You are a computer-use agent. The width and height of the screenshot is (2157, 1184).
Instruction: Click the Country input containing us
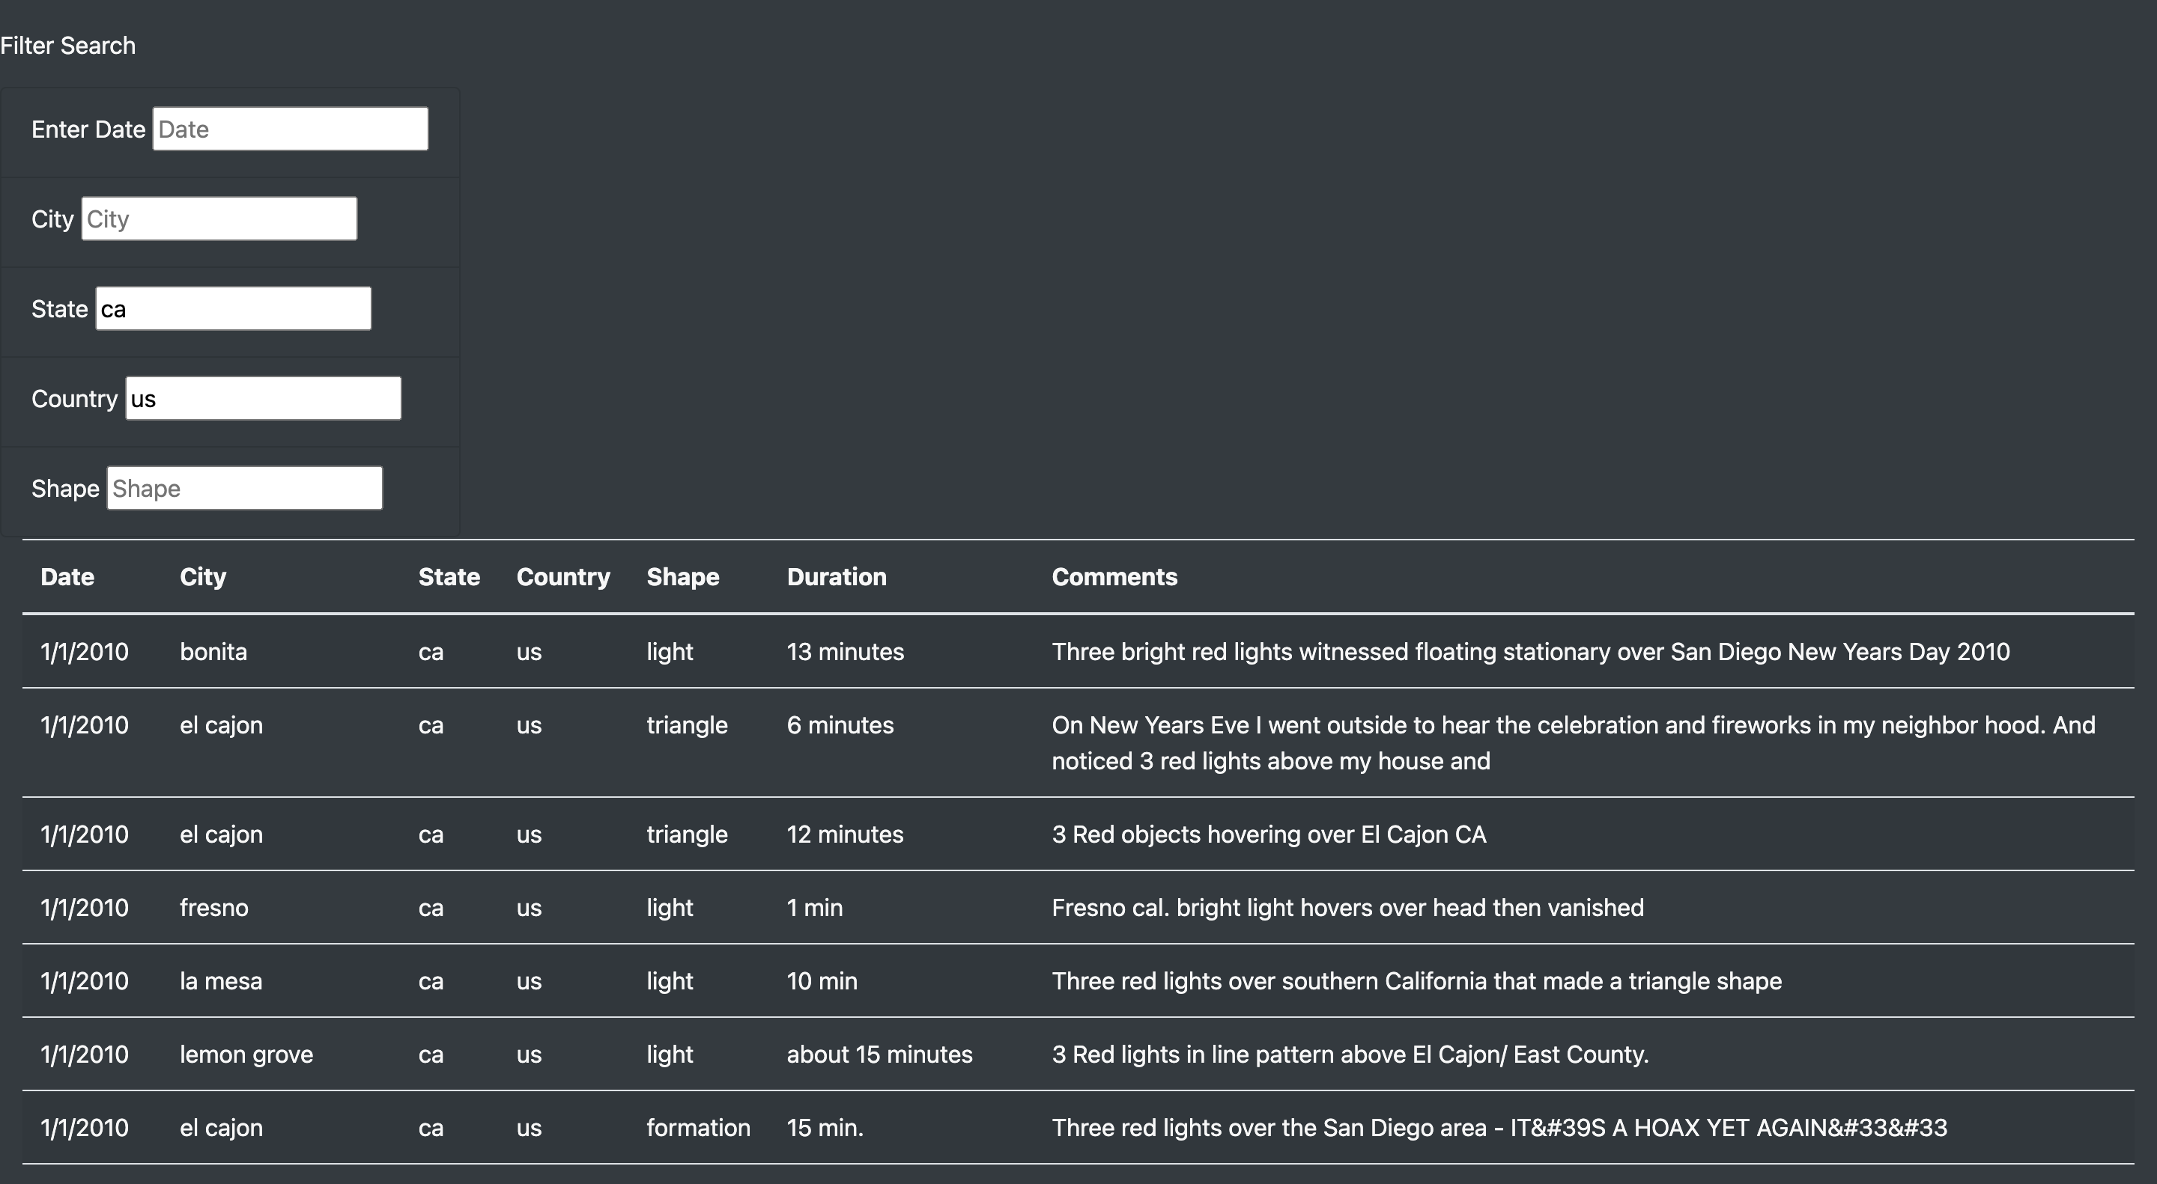262,397
